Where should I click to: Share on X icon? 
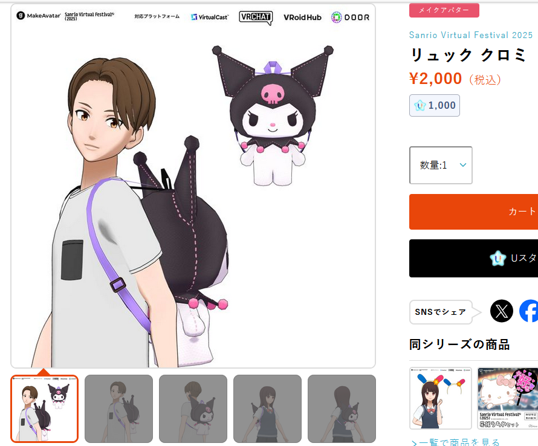tap(501, 311)
